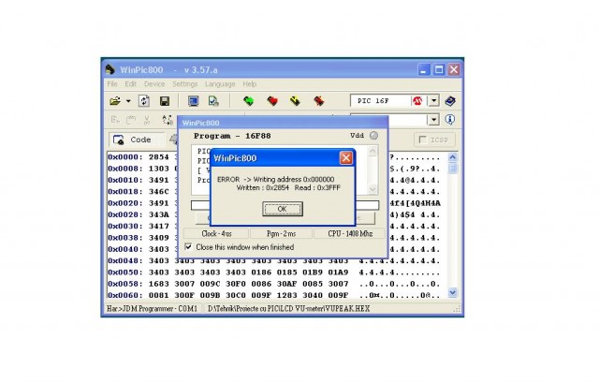Click the red Program device chip icon
This screenshot has width=599, height=383.
[272, 100]
